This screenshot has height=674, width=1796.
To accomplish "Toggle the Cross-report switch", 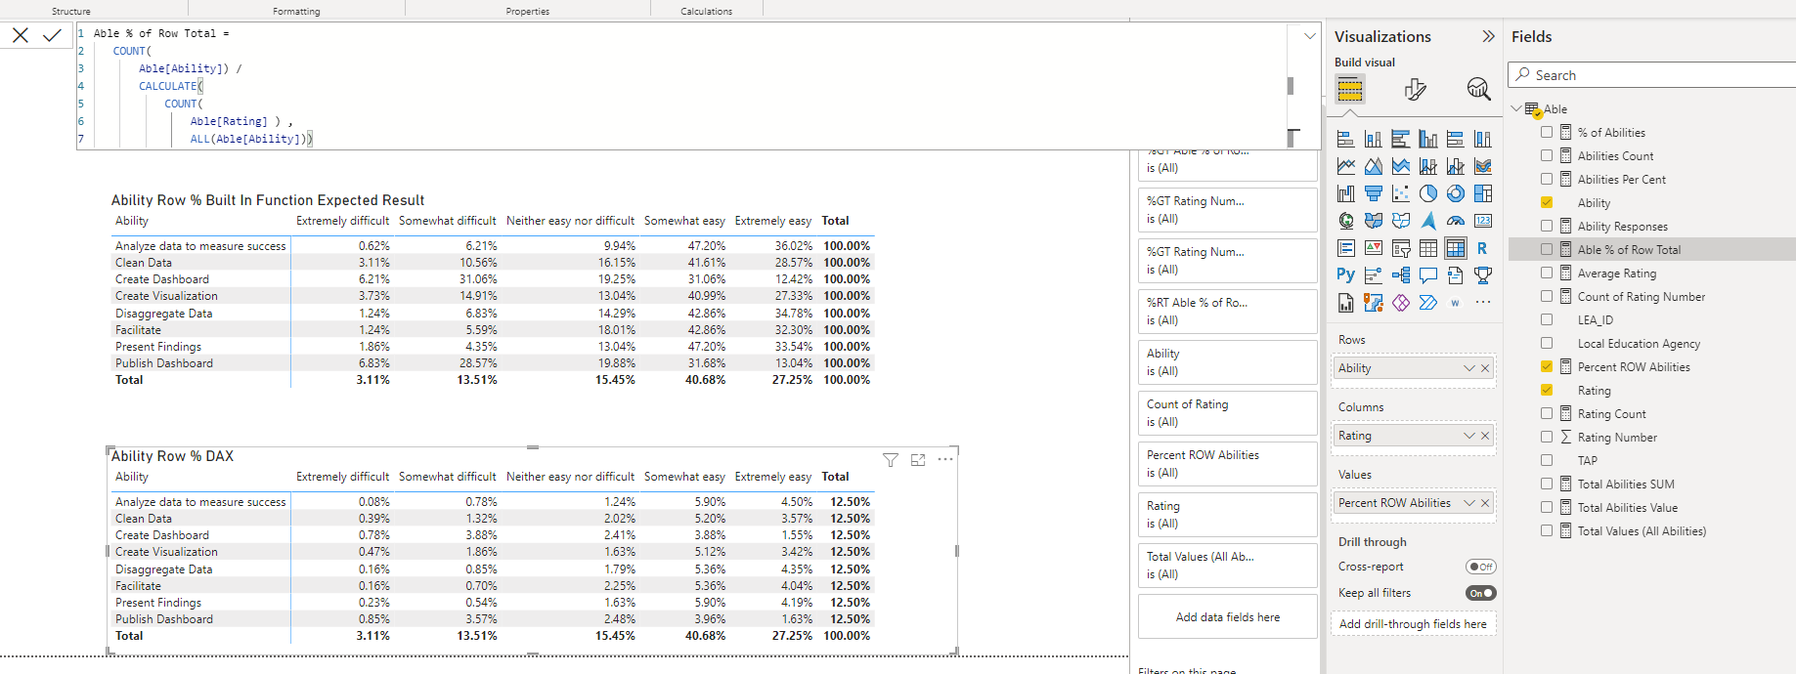I will pyautogui.click(x=1481, y=567).
